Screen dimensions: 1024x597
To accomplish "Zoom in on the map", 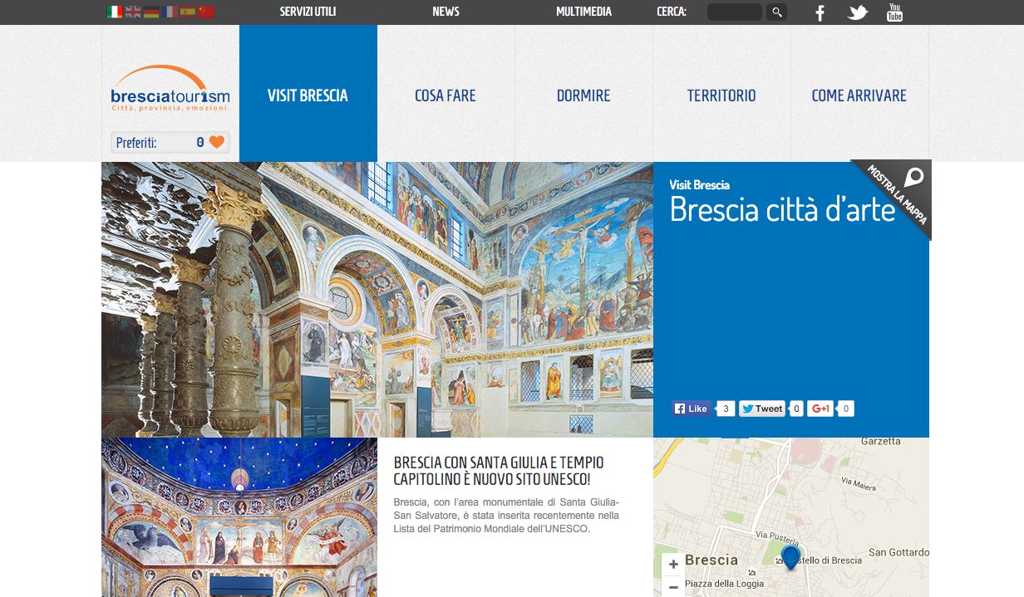I will click(x=673, y=565).
